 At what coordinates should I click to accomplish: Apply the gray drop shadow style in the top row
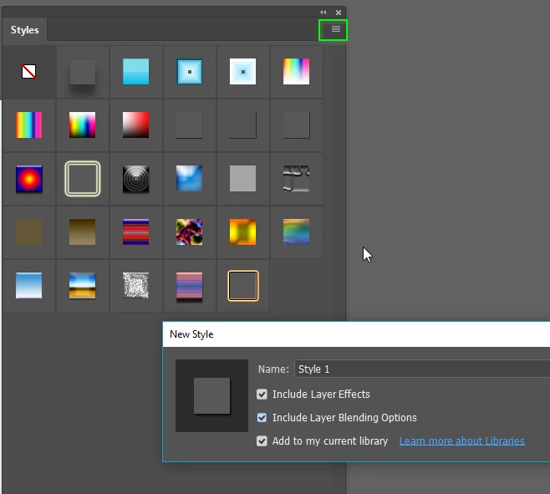[x=83, y=72]
